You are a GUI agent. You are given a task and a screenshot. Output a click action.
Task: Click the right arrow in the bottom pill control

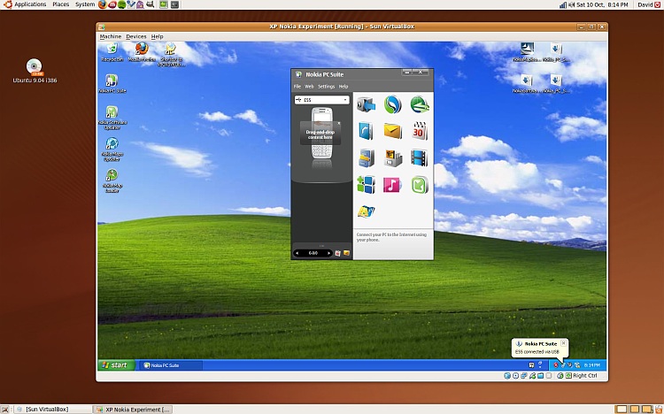point(328,253)
